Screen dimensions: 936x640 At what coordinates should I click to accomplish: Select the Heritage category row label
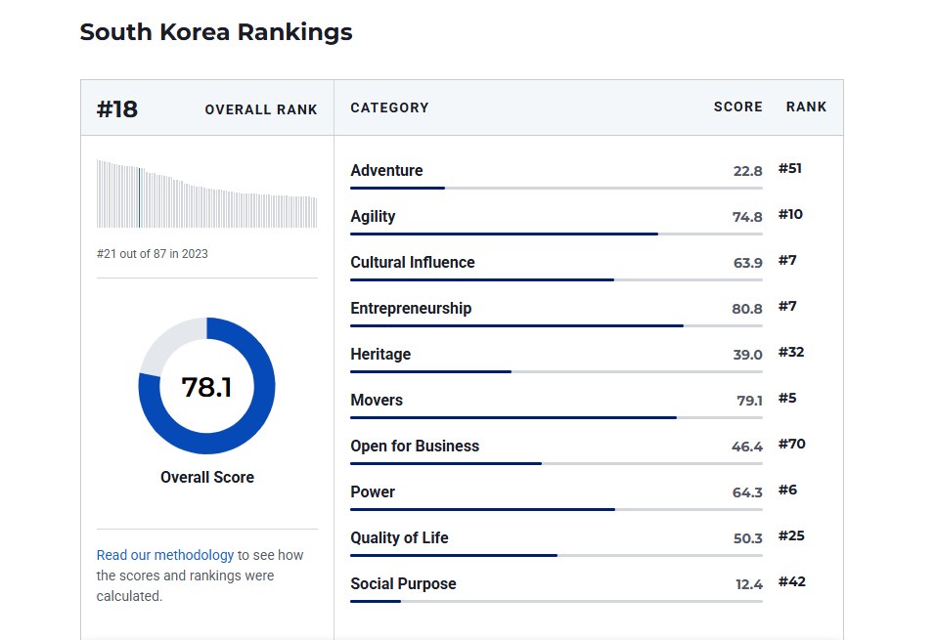click(380, 355)
